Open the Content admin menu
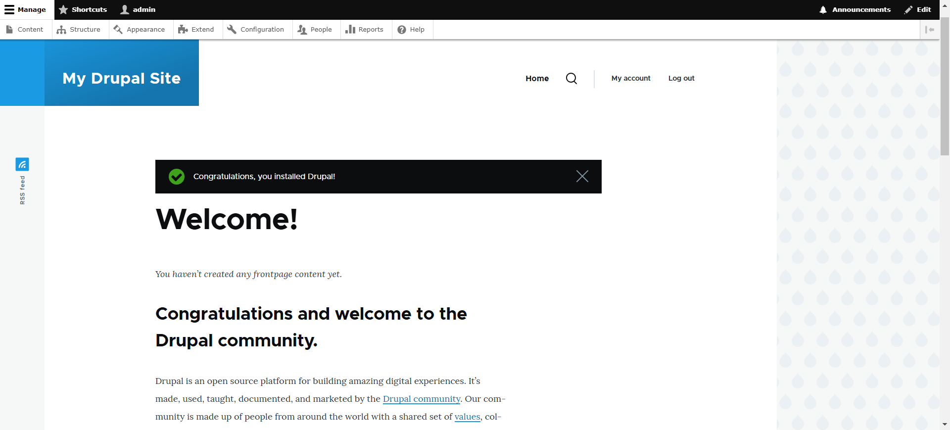The height and width of the screenshot is (430, 950). tap(25, 30)
